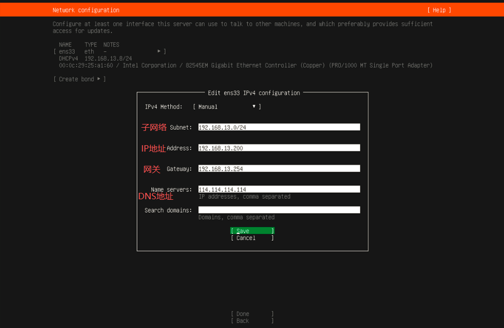Click the 'Edit ens33 IPv4 configuration' title
Viewport: 504px width, 328px height.
click(x=254, y=93)
